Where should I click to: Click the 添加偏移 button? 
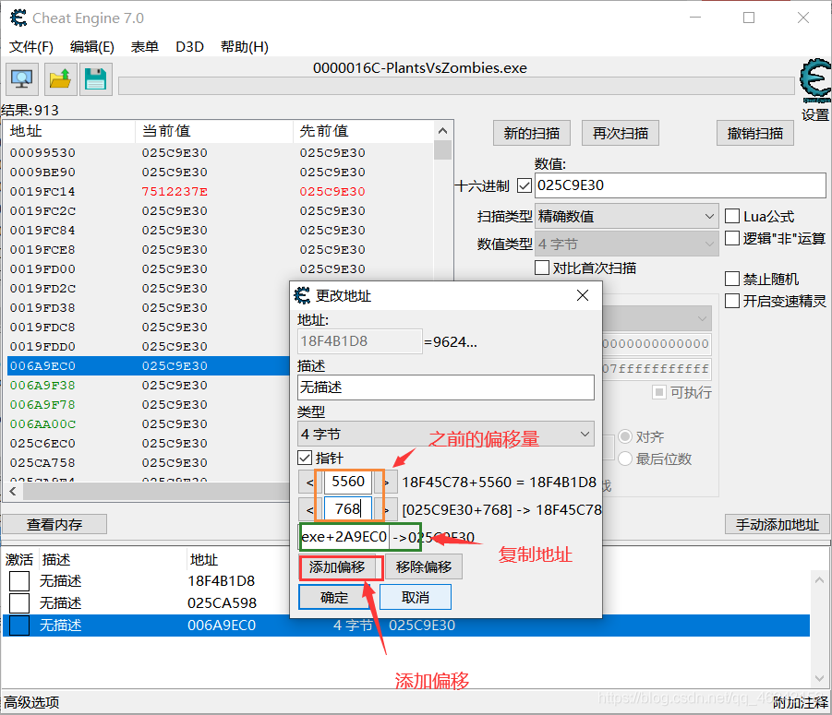pyautogui.click(x=337, y=567)
